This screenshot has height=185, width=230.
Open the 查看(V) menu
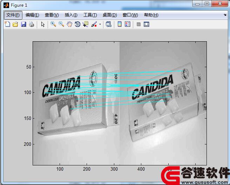pos(52,15)
